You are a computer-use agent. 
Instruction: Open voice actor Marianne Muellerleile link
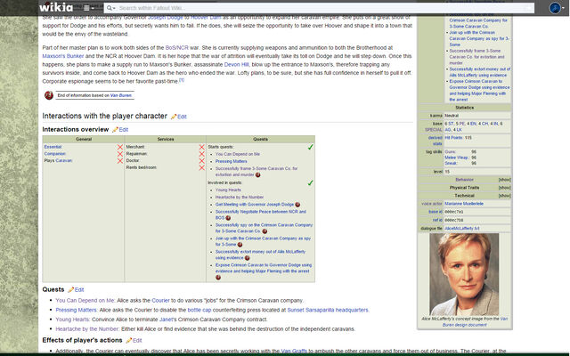pyautogui.click(x=464, y=204)
